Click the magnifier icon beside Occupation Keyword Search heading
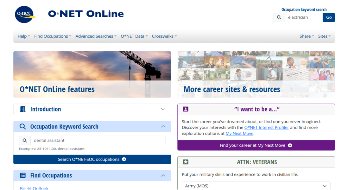This screenshot has height=190, width=342. click(23, 127)
